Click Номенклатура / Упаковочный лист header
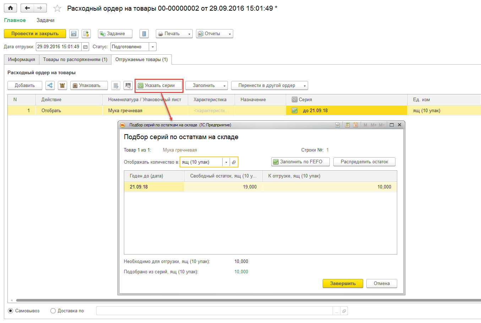481x323 pixels. coord(145,100)
